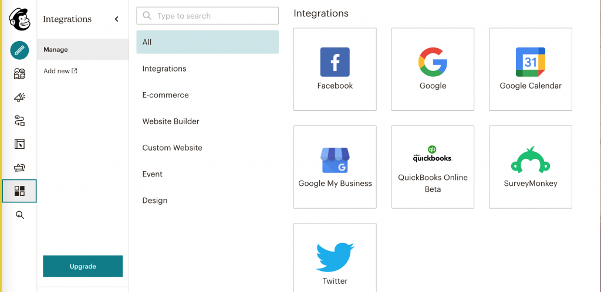Open the SurveyMonkey integration tile

(530, 167)
